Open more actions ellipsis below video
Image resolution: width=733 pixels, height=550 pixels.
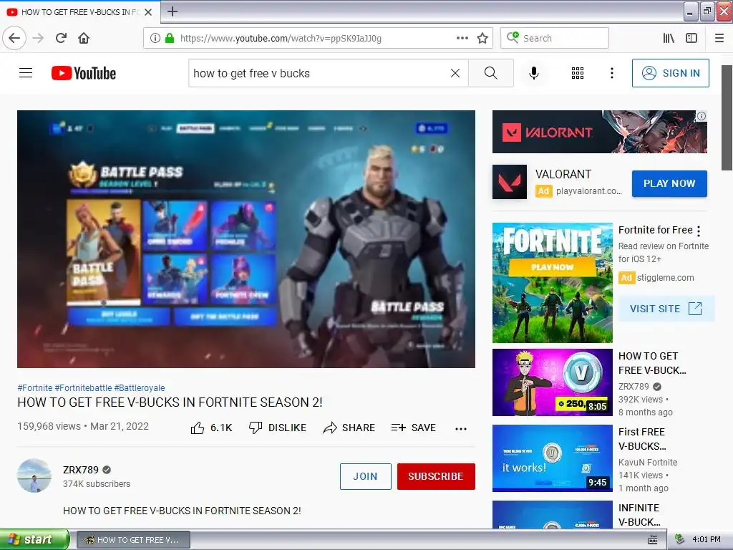tap(460, 428)
